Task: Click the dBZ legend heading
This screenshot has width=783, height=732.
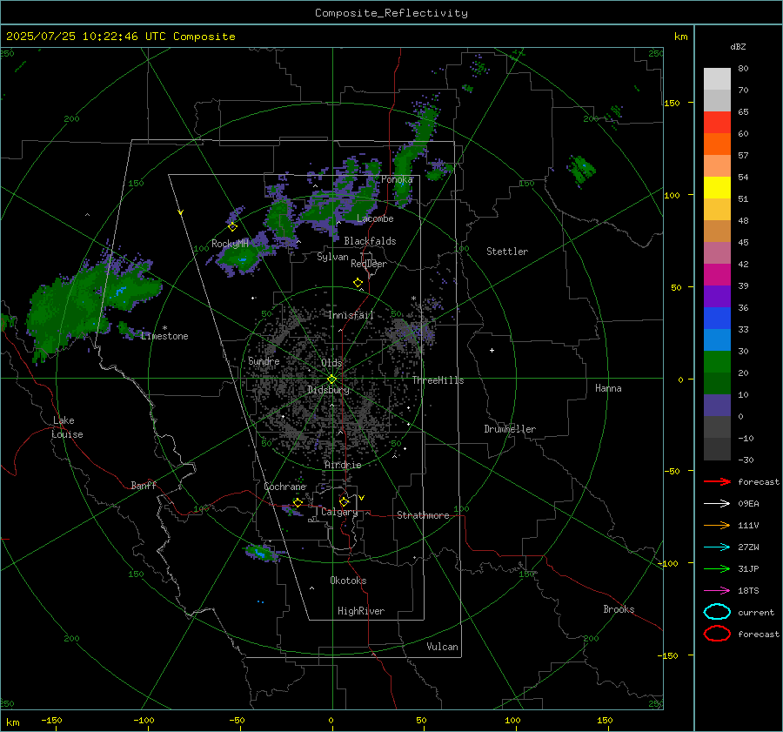Action: (738, 47)
